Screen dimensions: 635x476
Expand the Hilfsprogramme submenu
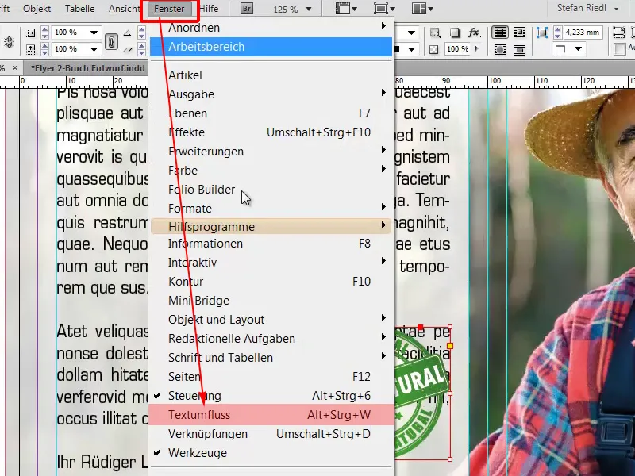point(271,226)
